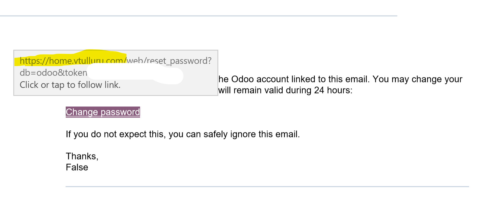Click the horizontal divider line below the signature
The image size is (479, 199).
267,187
